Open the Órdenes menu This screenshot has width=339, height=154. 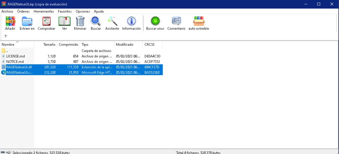click(23, 12)
